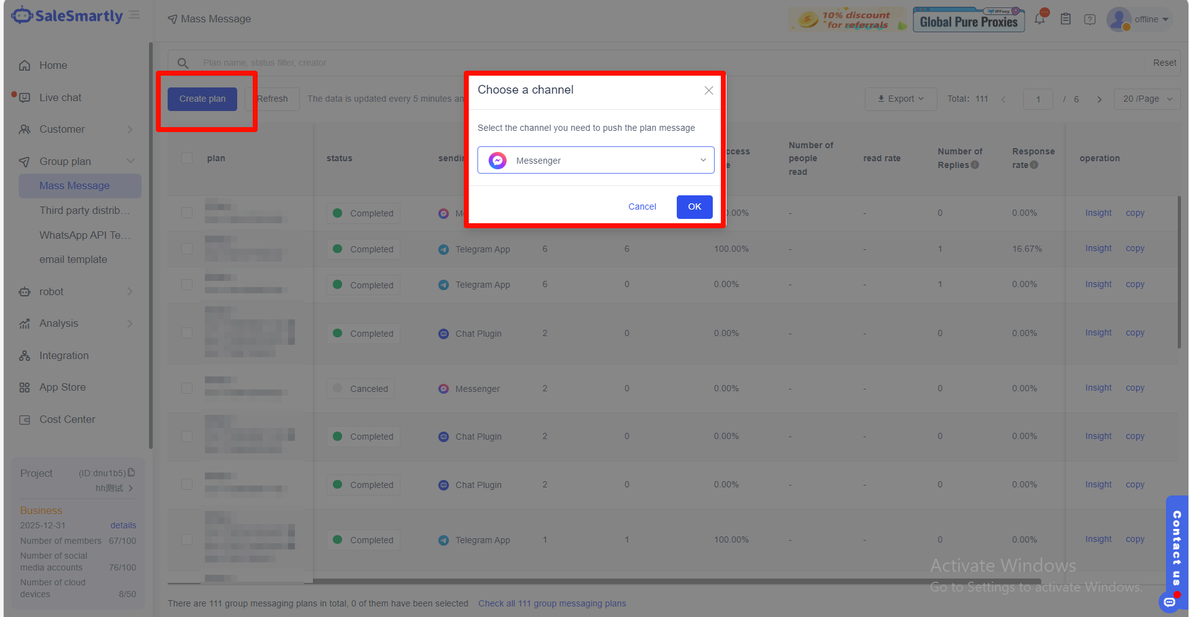Screen dimensions: 1189x617
Task: Open the help question mark icon
Action: [1090, 19]
